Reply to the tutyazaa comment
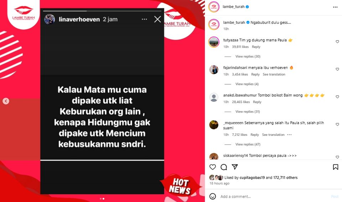 256,47
